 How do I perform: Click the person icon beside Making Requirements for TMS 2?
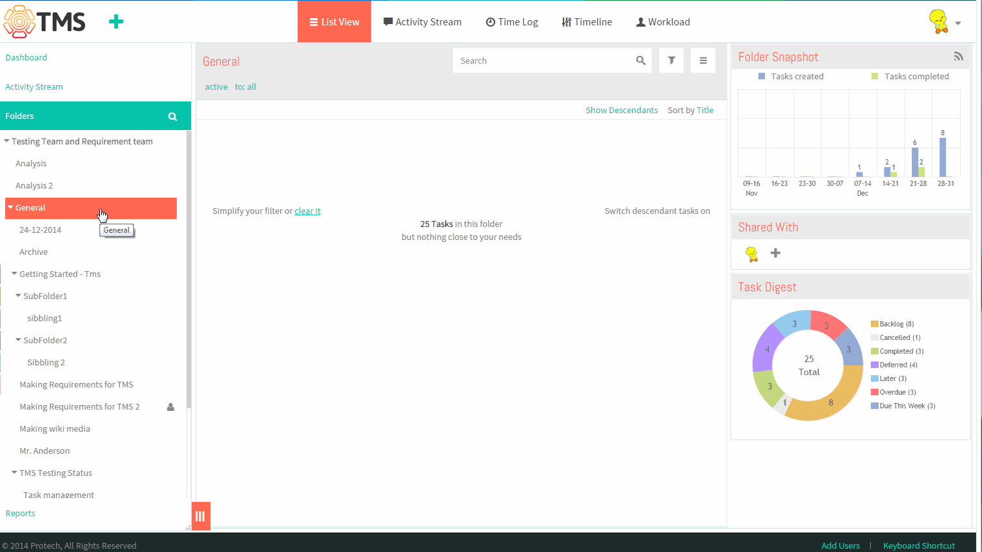pos(171,407)
